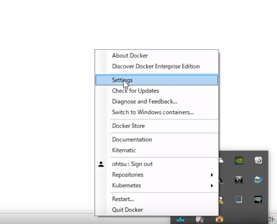The height and width of the screenshot is (224, 277).
Task: Click the notepad with pen tray icon
Action: 199,220
